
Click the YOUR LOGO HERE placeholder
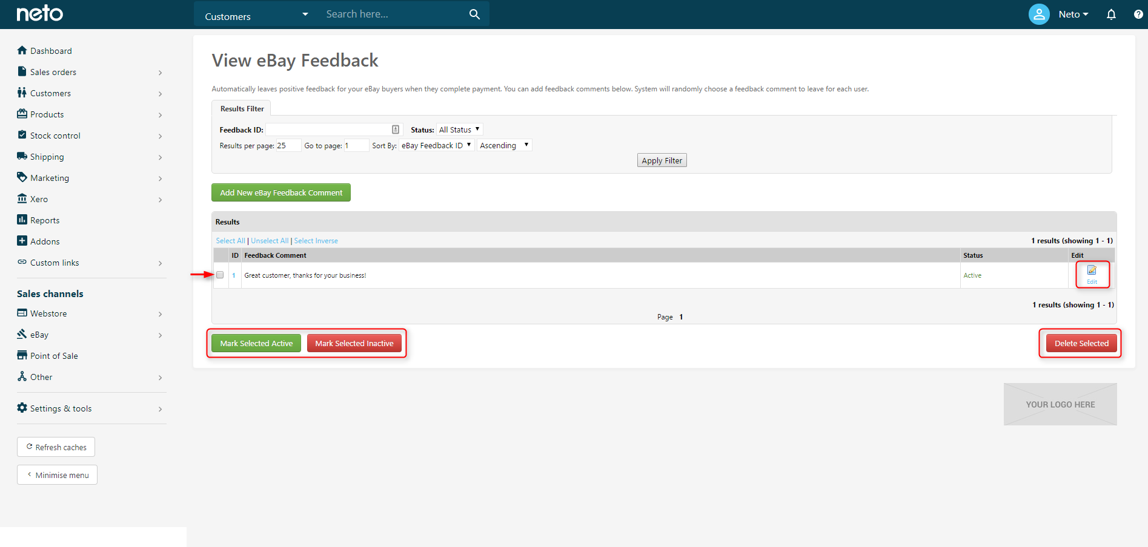click(1060, 404)
